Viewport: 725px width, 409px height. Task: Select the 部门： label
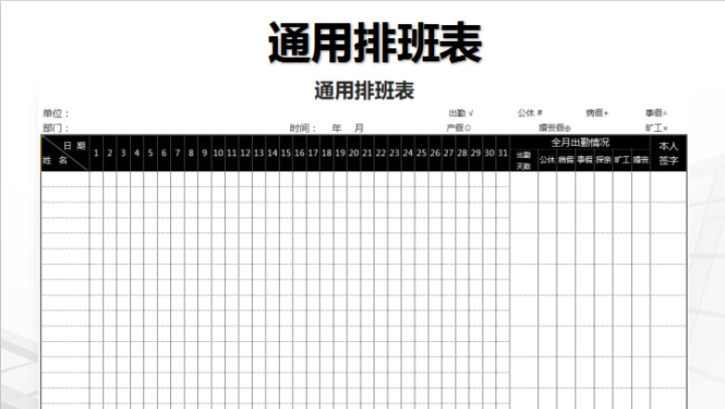pyautogui.click(x=56, y=128)
